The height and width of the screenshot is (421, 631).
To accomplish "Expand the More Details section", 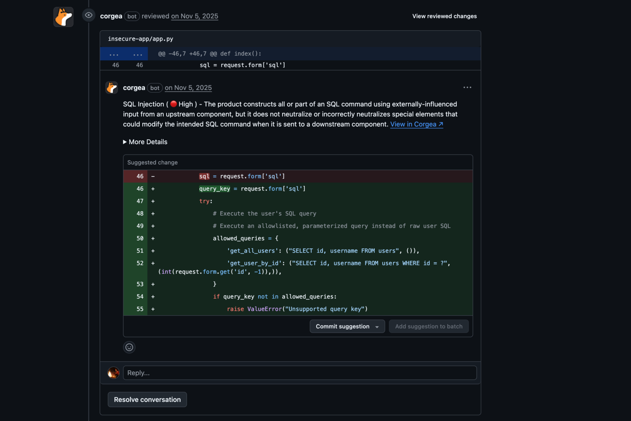I will 145,142.
